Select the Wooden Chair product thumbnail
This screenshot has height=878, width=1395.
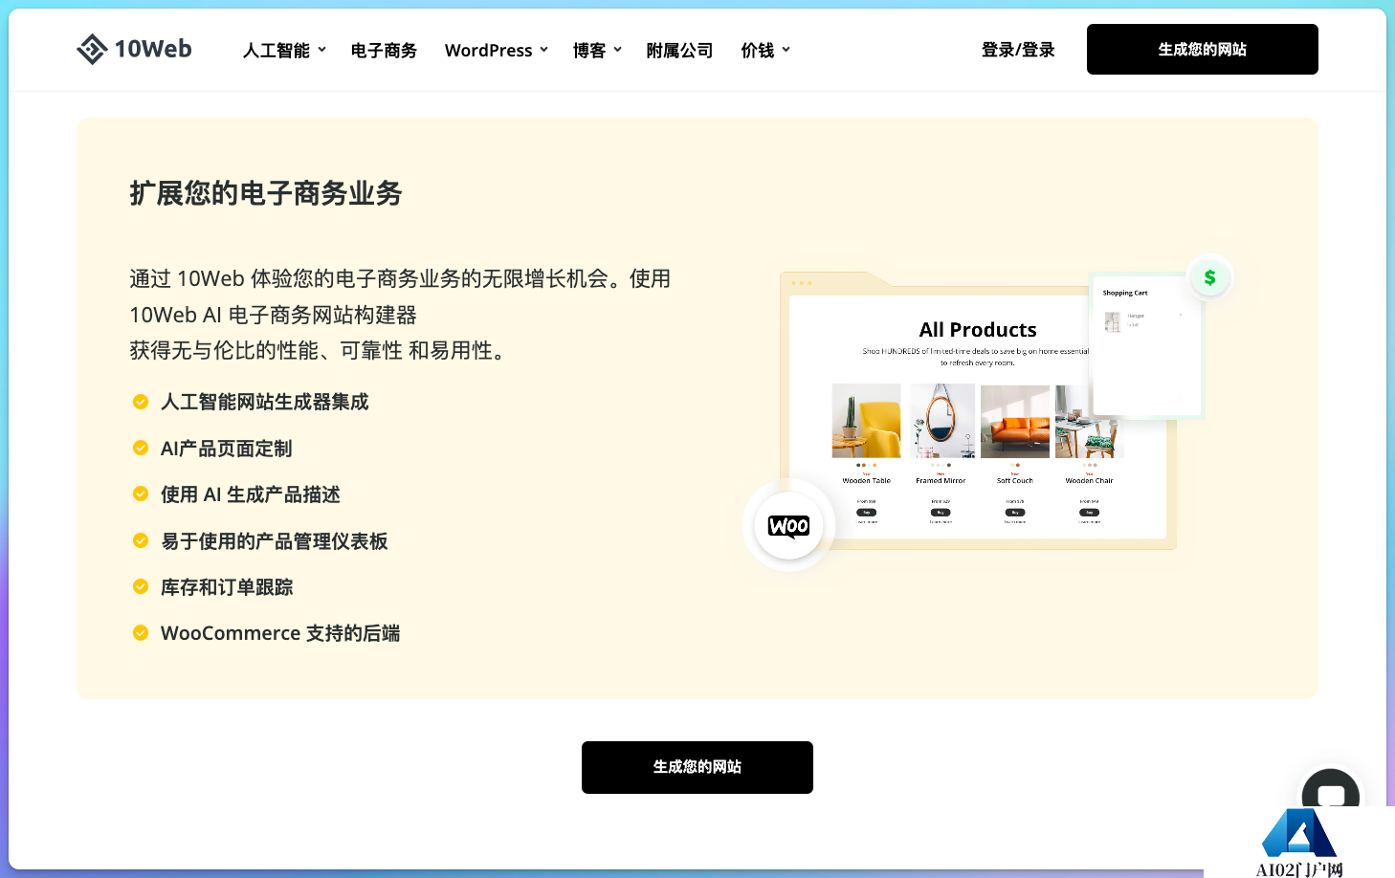click(x=1089, y=421)
